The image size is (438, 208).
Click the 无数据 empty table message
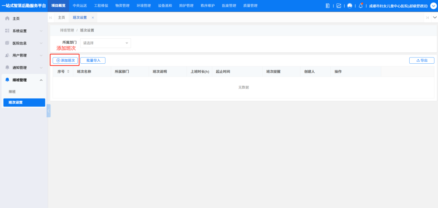coord(243,88)
